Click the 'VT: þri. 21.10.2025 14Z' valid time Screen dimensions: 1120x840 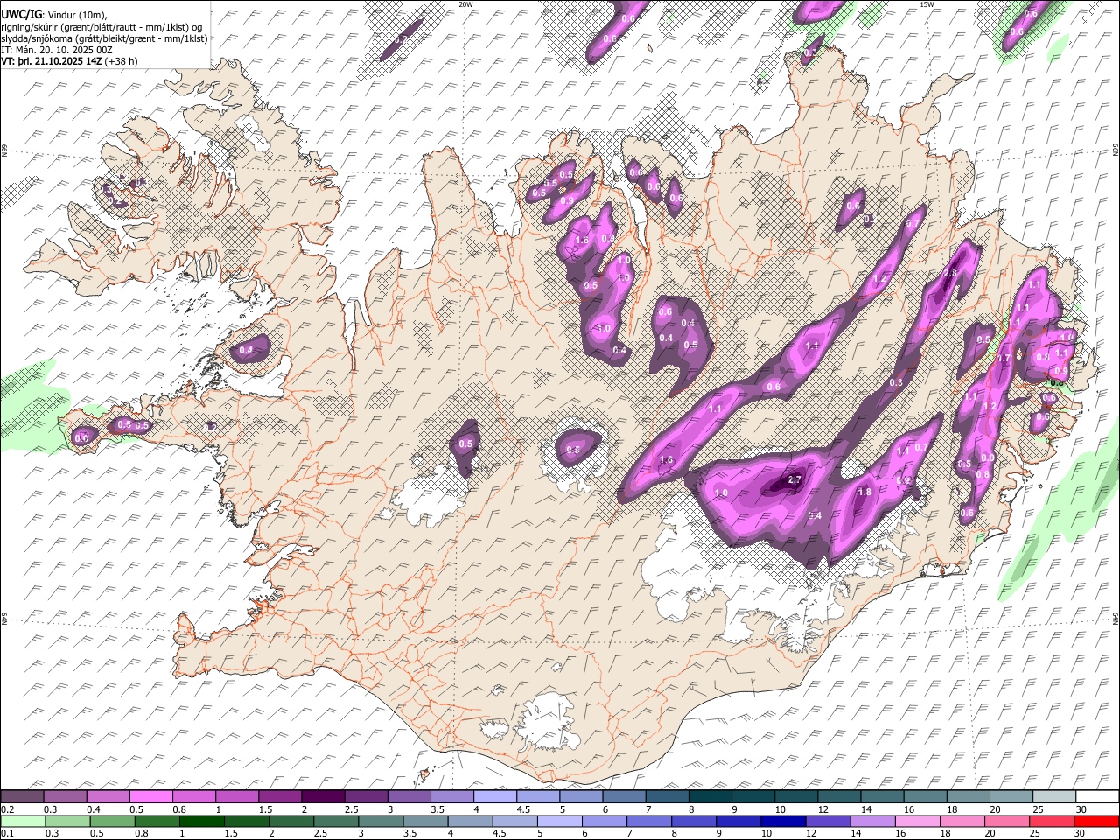coord(51,61)
